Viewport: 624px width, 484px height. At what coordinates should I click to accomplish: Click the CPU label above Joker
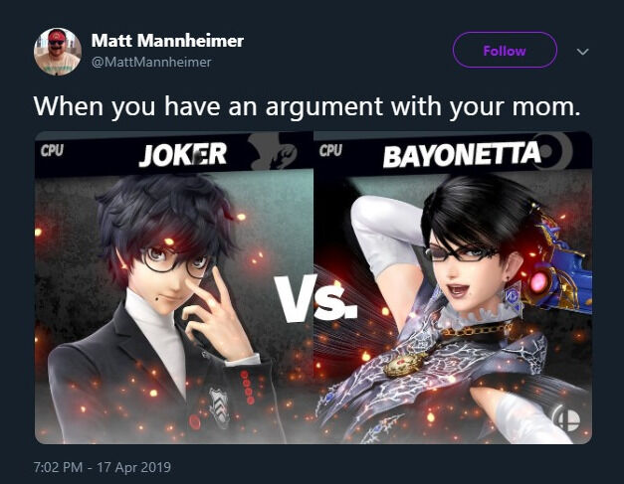pyautogui.click(x=52, y=151)
